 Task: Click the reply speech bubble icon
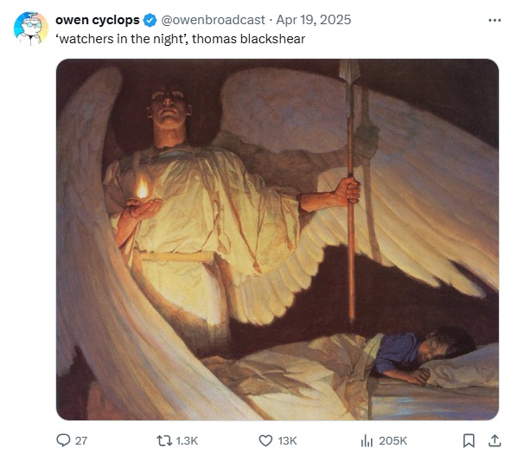tap(63, 440)
